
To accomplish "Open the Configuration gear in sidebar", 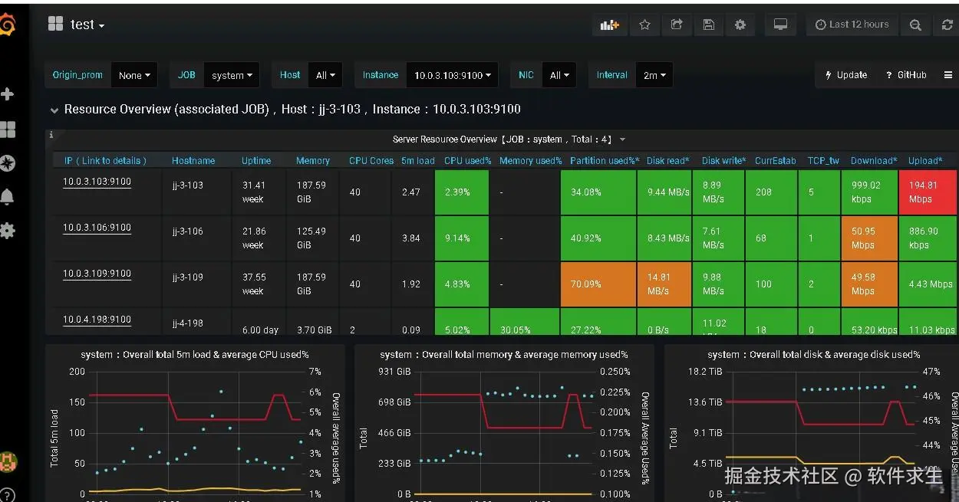I will pyautogui.click(x=8, y=231).
